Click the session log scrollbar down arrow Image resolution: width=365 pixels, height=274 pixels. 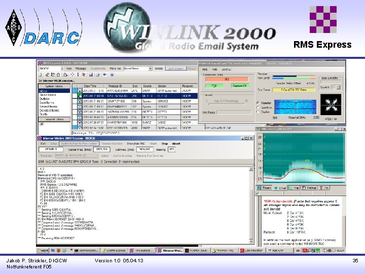click(251, 242)
